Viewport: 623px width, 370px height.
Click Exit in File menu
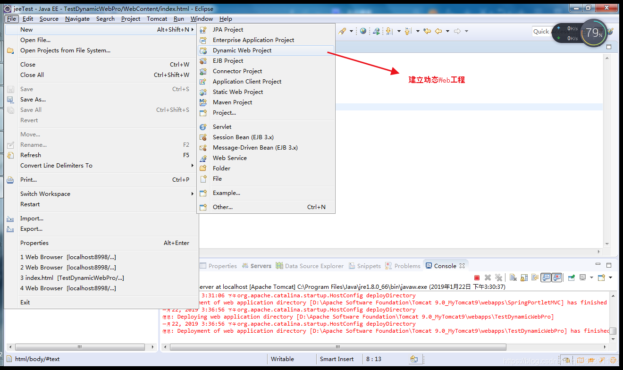pyautogui.click(x=101, y=303)
